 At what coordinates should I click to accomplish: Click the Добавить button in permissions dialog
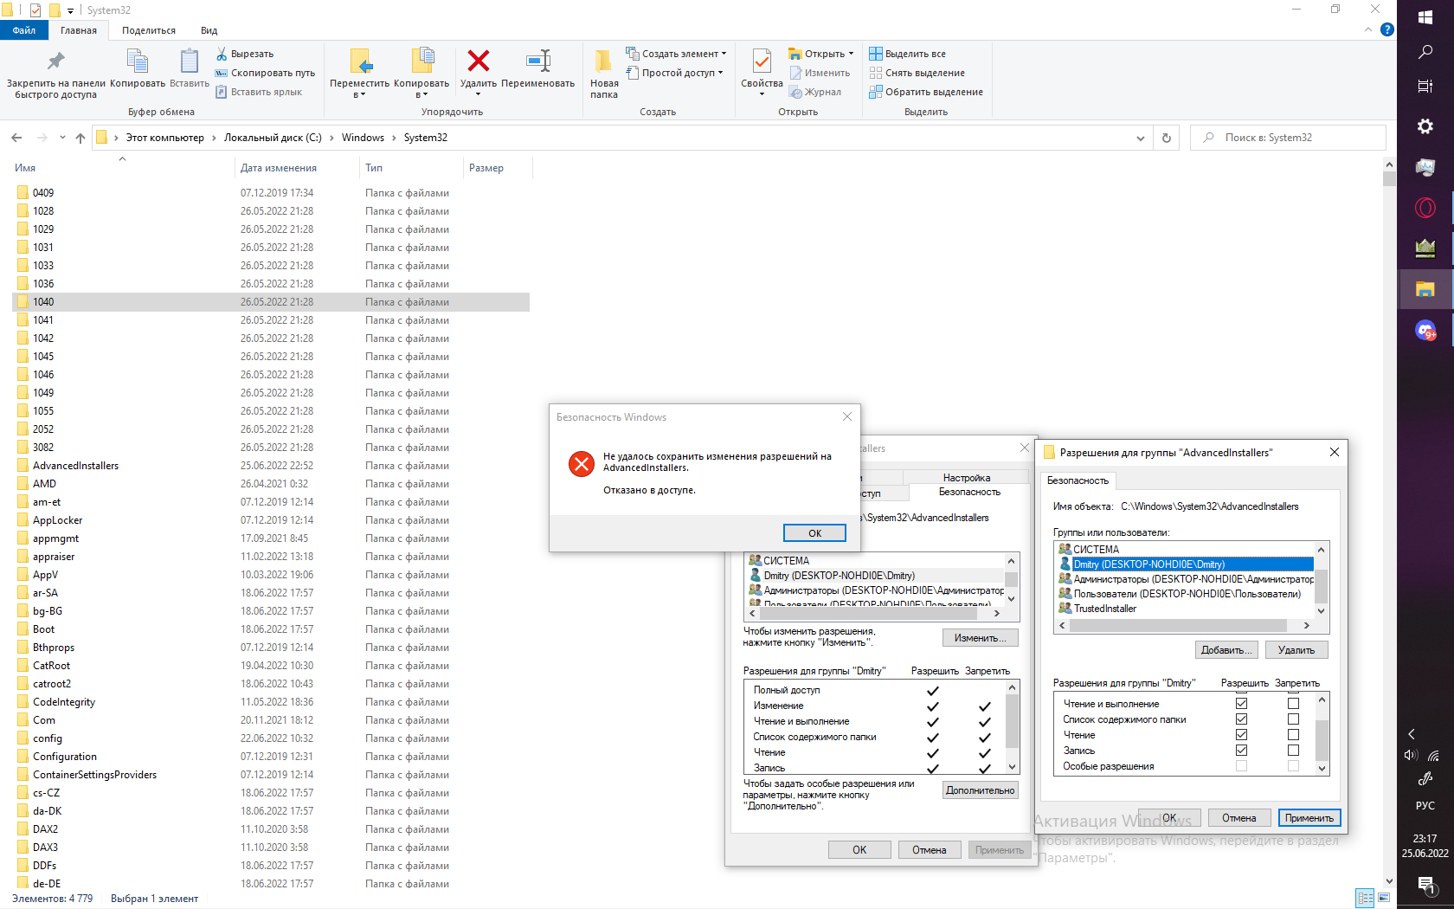1227,650
